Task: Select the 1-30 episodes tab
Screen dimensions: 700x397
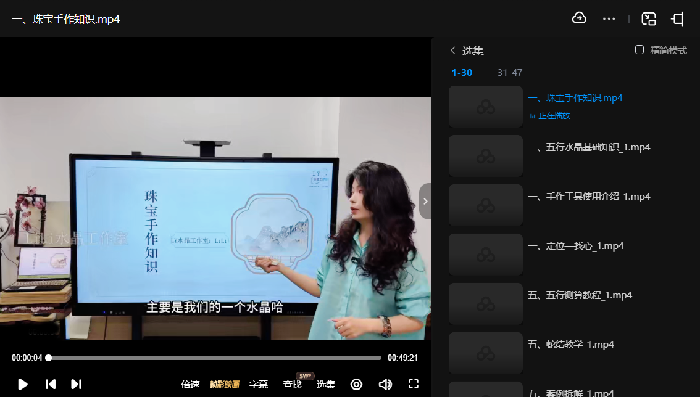Action: (x=462, y=73)
